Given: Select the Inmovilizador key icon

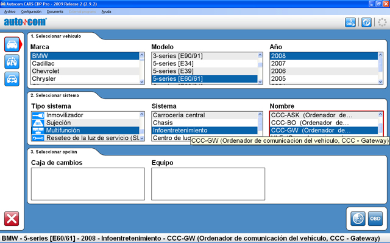Looking at the screenshot, I should [x=38, y=115].
